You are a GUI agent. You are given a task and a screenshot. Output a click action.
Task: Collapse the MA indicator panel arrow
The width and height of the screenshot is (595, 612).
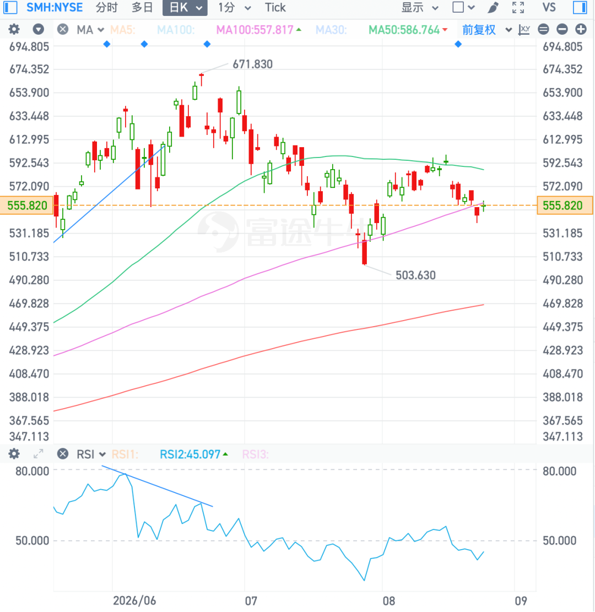[38, 29]
